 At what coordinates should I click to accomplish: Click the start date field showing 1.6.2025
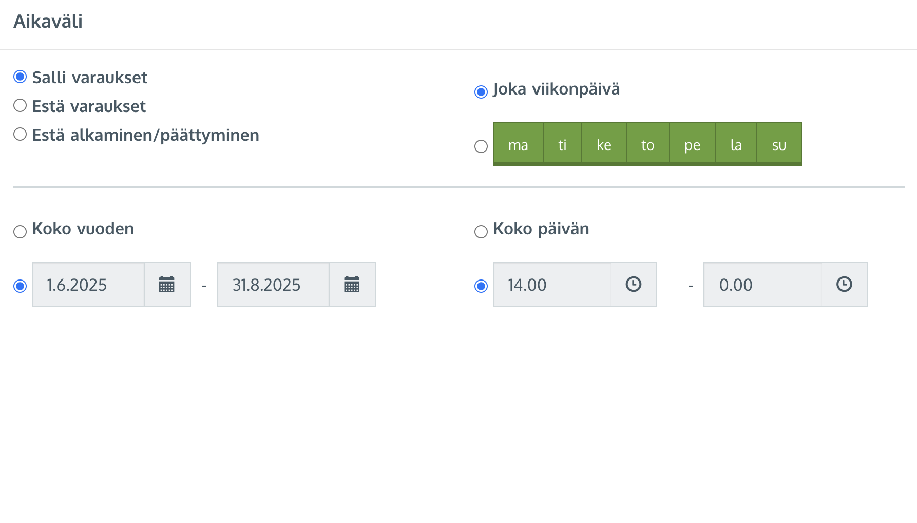(88, 284)
